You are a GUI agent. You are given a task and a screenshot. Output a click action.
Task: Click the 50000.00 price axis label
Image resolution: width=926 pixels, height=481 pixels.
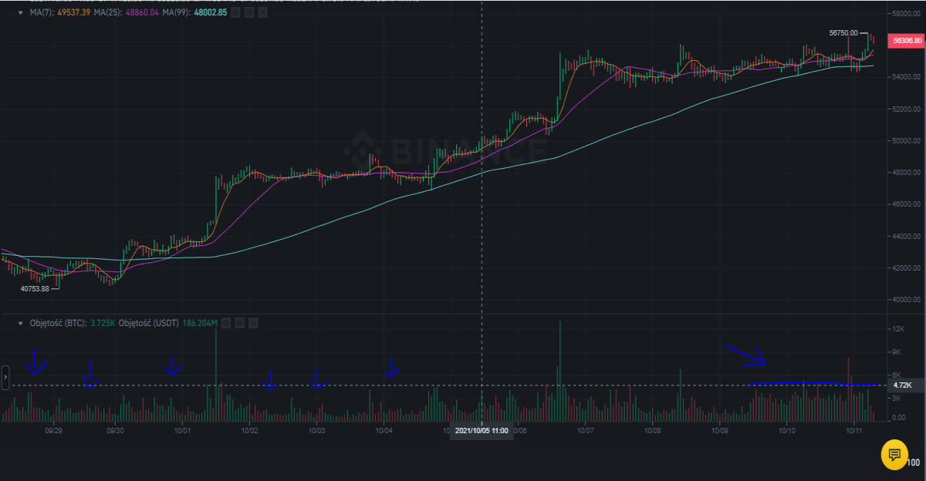905,141
